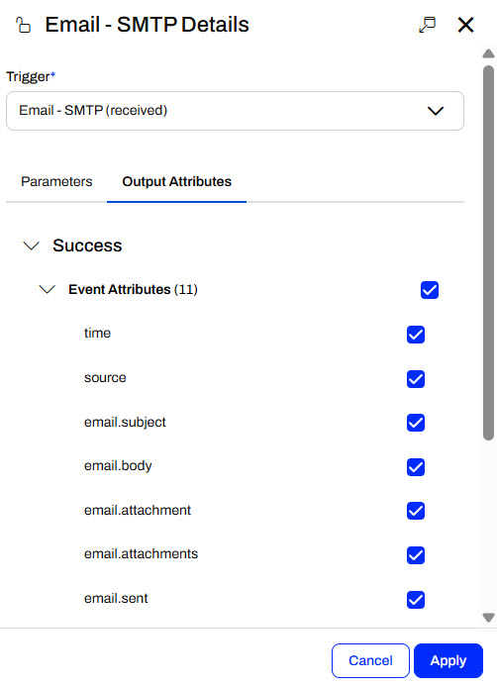The width and height of the screenshot is (497, 685).
Task: Uncheck the source attribute checkbox
Action: pyautogui.click(x=415, y=379)
